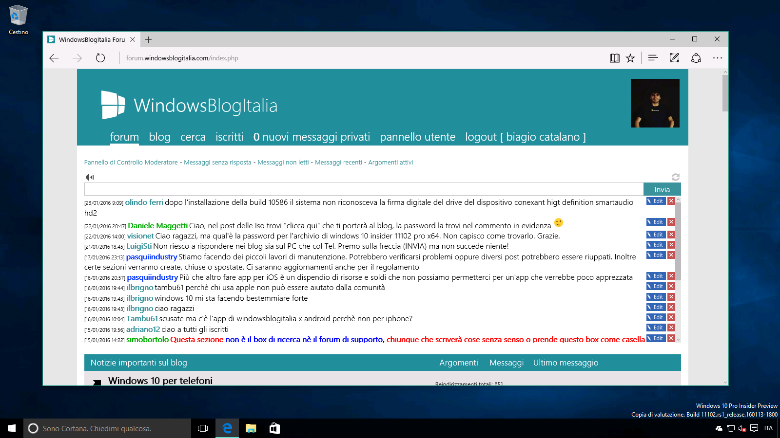This screenshot has width=780, height=438.
Task: Open the cerca search menu
Action: click(193, 137)
